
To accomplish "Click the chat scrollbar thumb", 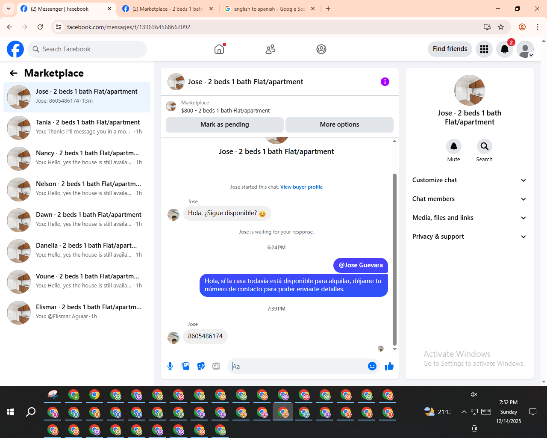I will (x=394, y=260).
